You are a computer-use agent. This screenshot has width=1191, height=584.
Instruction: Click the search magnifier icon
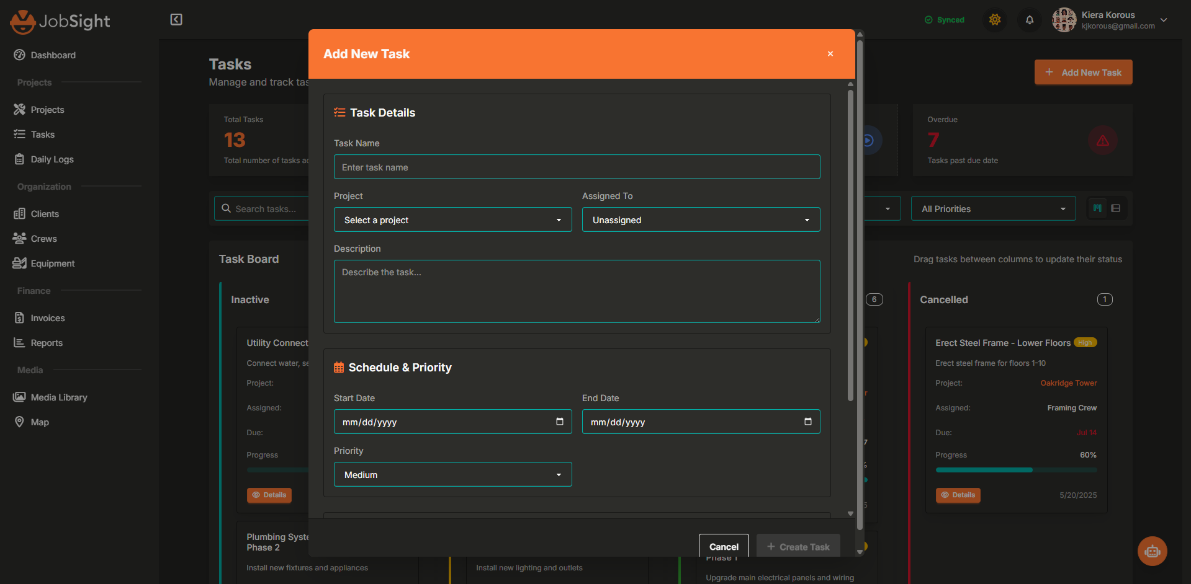tap(226, 208)
